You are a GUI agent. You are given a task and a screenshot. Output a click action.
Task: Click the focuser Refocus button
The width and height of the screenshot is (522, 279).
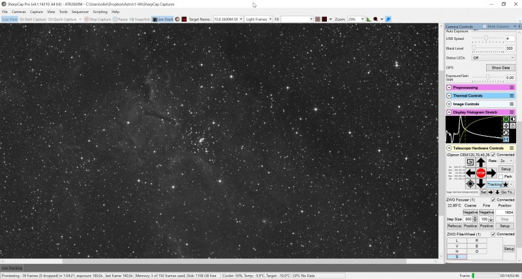coord(454,226)
